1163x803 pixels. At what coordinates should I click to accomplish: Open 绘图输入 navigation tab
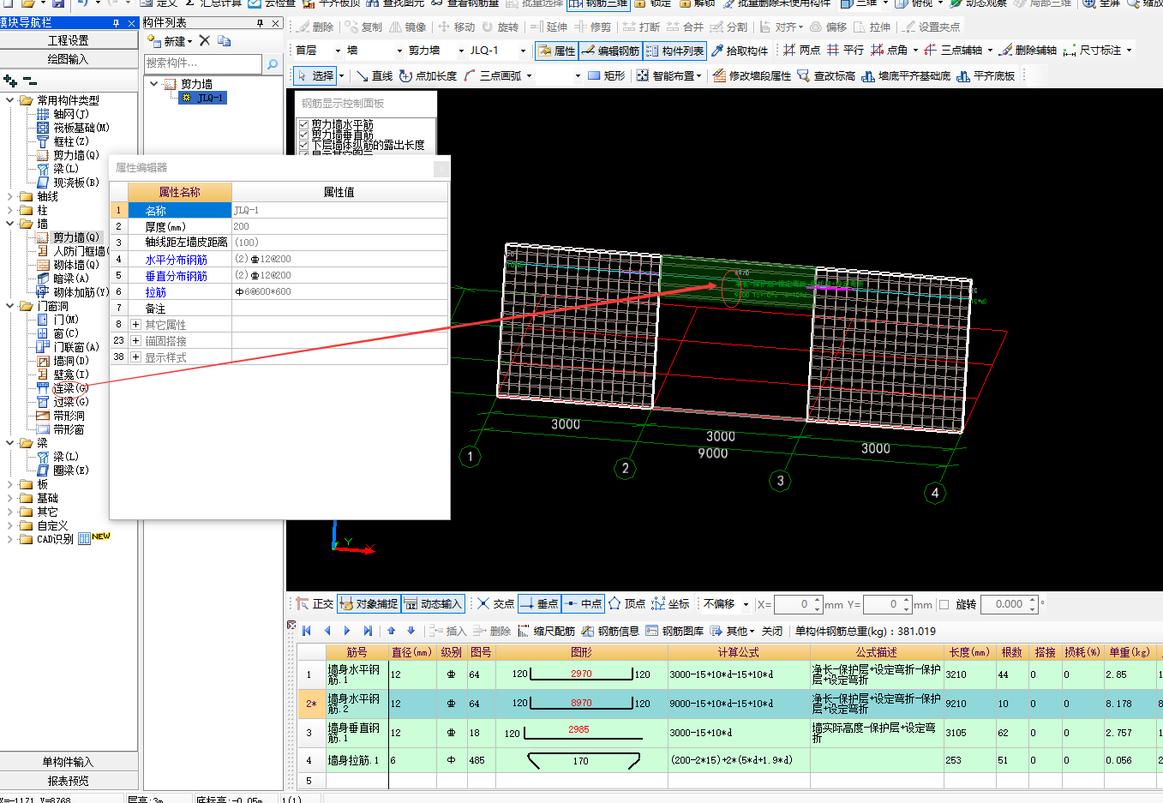click(x=69, y=59)
